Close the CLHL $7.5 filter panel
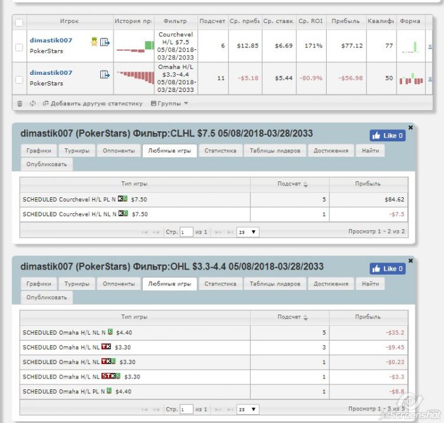This screenshot has height=423, width=444. 410,127
